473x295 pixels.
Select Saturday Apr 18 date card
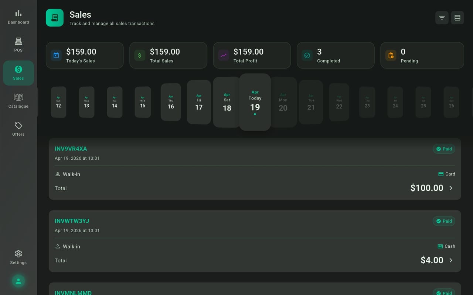[227, 102]
